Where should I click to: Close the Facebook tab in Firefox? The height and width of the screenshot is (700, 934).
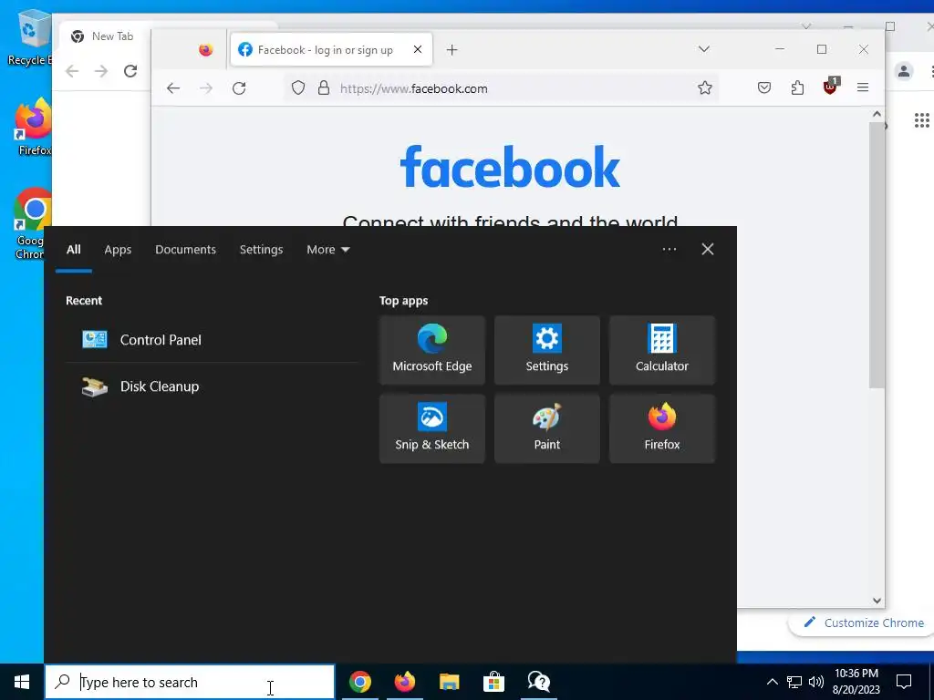point(418,49)
